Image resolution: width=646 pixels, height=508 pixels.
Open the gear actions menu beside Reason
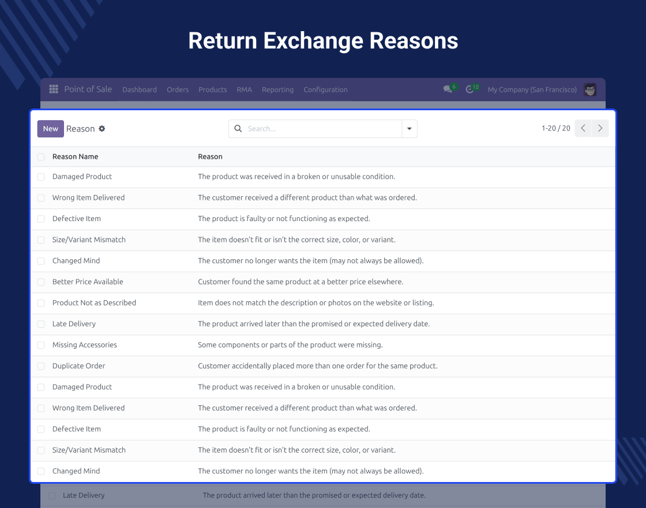pyautogui.click(x=102, y=129)
